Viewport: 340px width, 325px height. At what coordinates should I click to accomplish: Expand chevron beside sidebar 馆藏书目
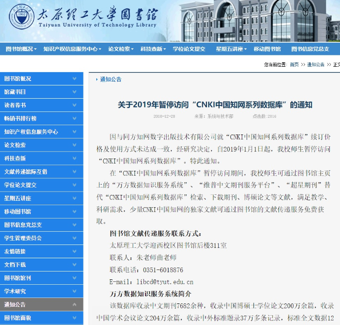[74, 92]
